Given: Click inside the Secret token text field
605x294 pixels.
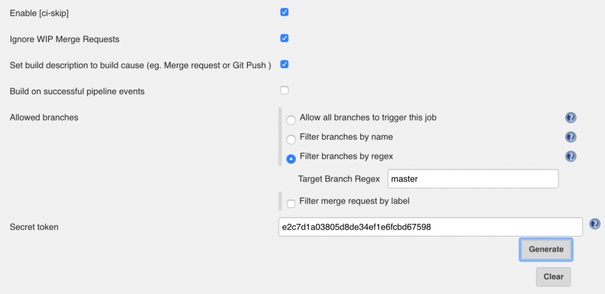Looking at the screenshot, I should [430, 227].
